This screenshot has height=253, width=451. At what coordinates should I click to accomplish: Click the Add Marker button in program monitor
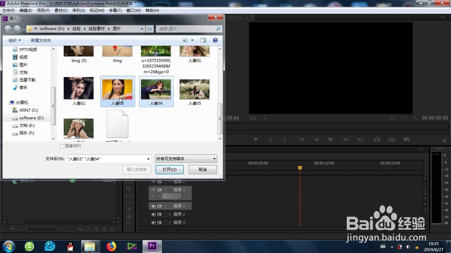(256, 140)
